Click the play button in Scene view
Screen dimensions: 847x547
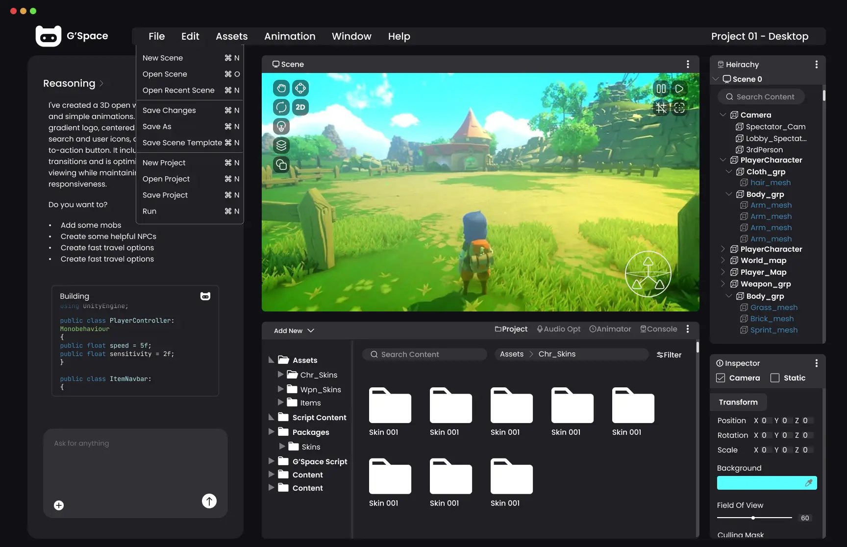679,89
